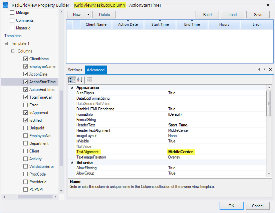Select the HeaderTextAlignment property

pyautogui.click(x=93, y=130)
